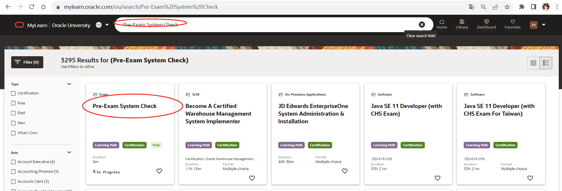
Task: Switch results to list view
Action: tap(546, 63)
